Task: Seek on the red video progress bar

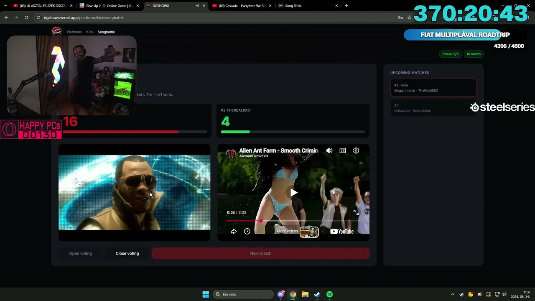Action: (x=293, y=221)
